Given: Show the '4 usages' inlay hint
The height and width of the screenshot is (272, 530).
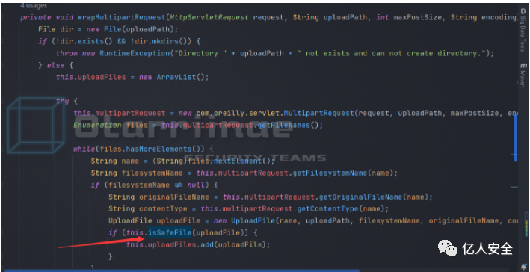Looking at the screenshot, I should (34, 6).
